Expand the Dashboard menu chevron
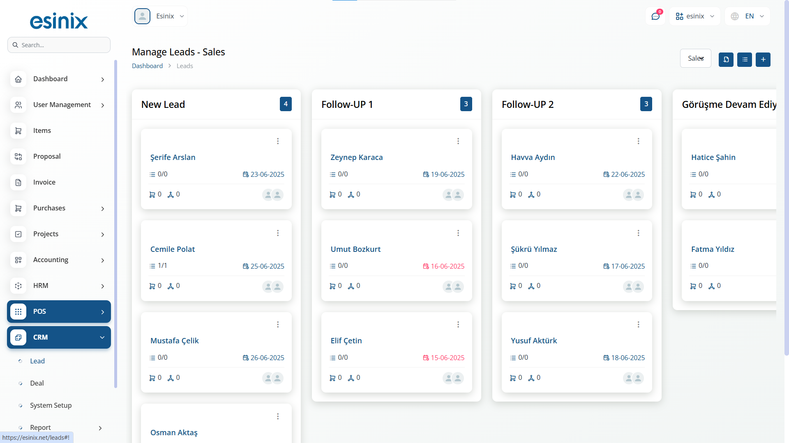 pos(103,80)
